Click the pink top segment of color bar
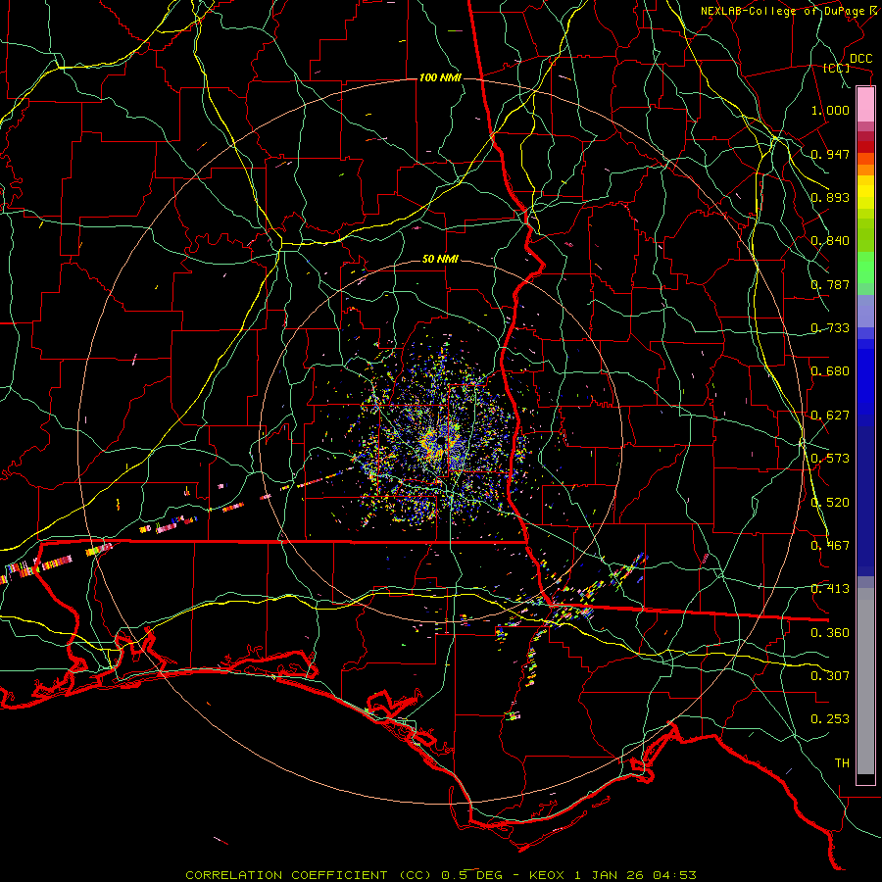The height and width of the screenshot is (882, 882). point(865,104)
